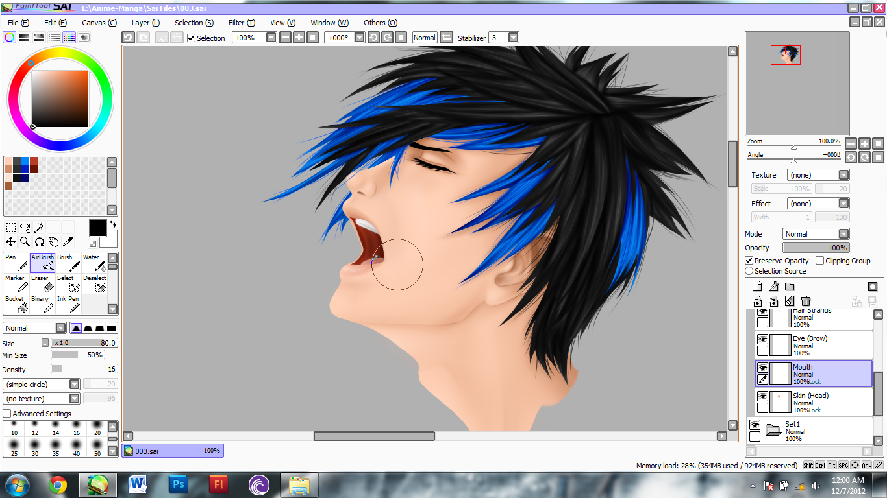Click the undo toolbar button
This screenshot has width=887, height=498.
tap(128, 38)
